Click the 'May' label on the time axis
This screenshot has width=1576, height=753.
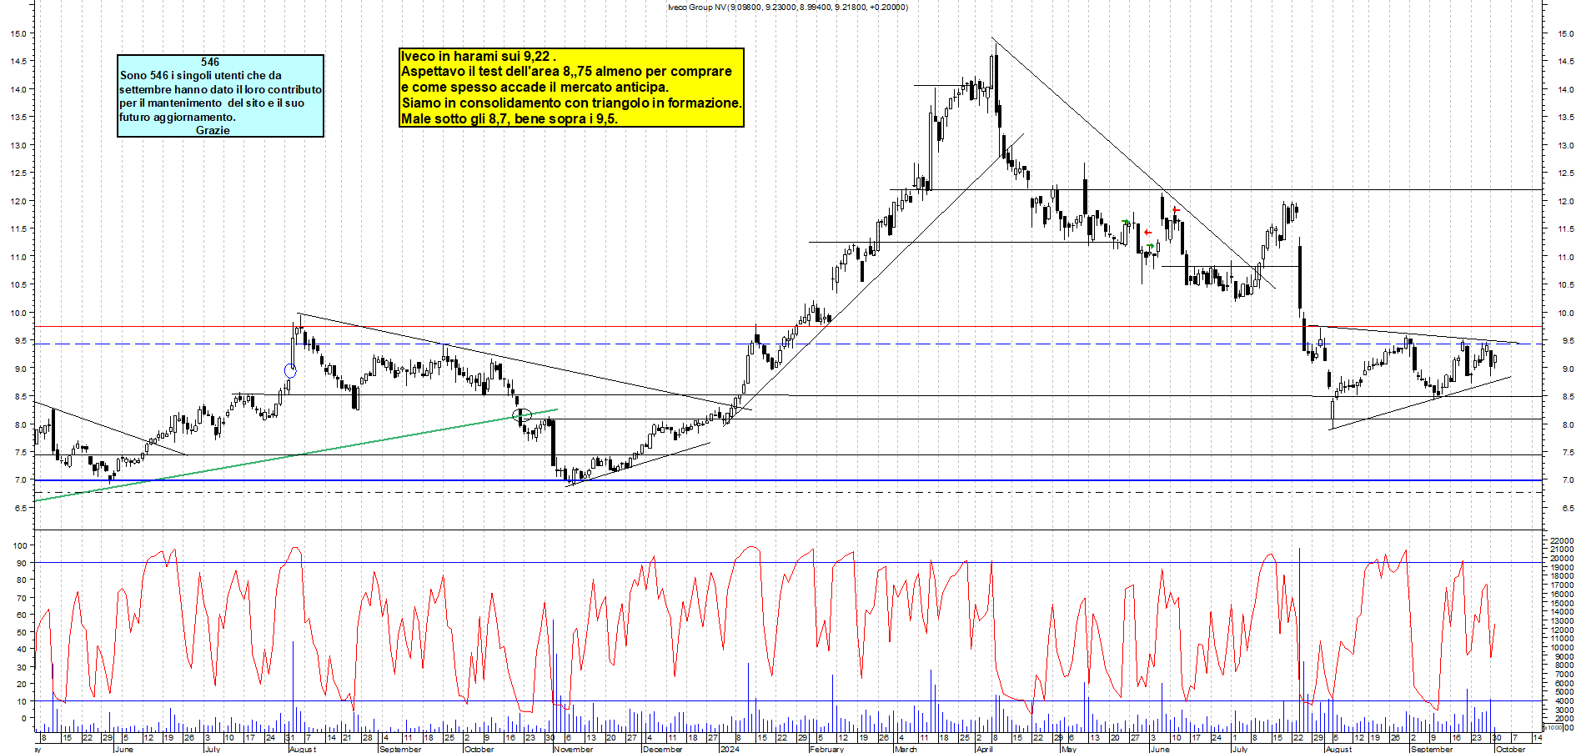click(x=1069, y=749)
